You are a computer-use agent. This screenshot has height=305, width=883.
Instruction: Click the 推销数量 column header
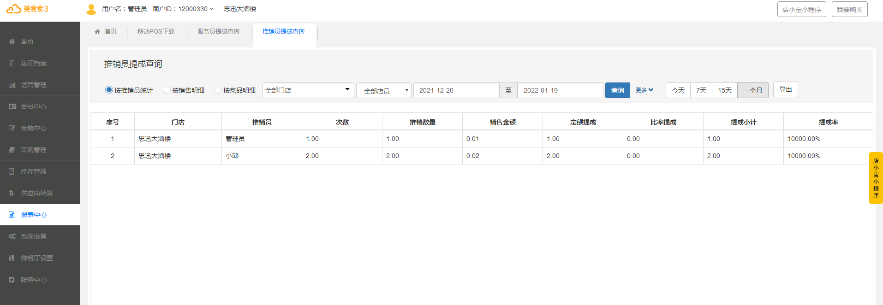[x=422, y=122]
